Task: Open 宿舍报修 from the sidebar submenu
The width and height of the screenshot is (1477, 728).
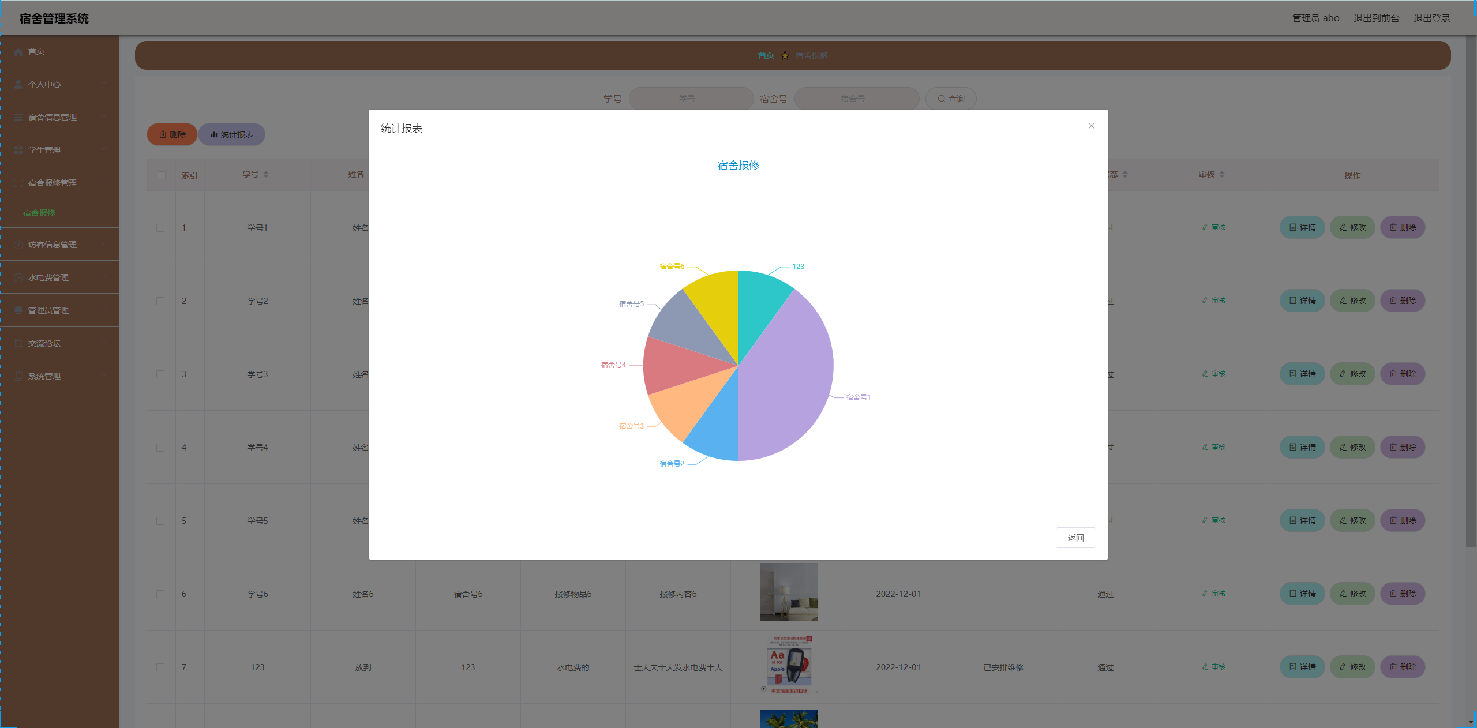Action: point(38,213)
